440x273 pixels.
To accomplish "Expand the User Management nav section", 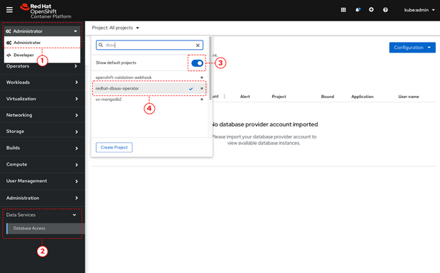I will 42,181.
